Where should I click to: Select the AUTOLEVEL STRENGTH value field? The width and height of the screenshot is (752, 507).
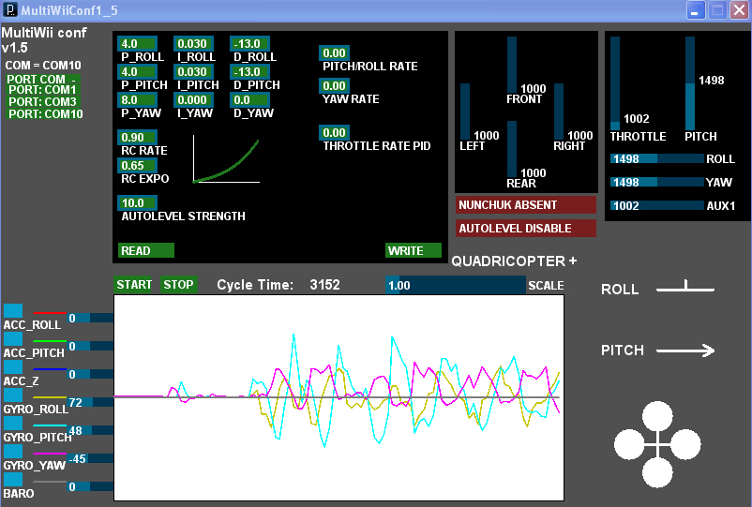point(137,202)
